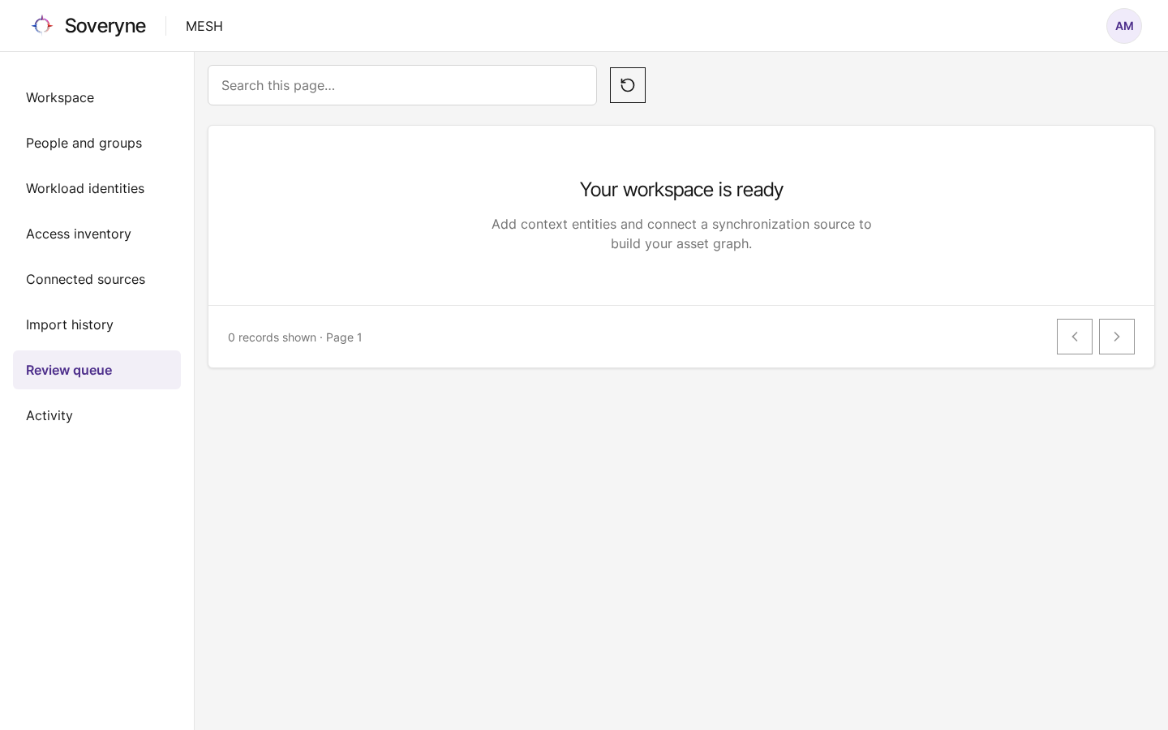This screenshot has width=1168, height=730.
Task: Open the Workspace section
Action: [97, 97]
